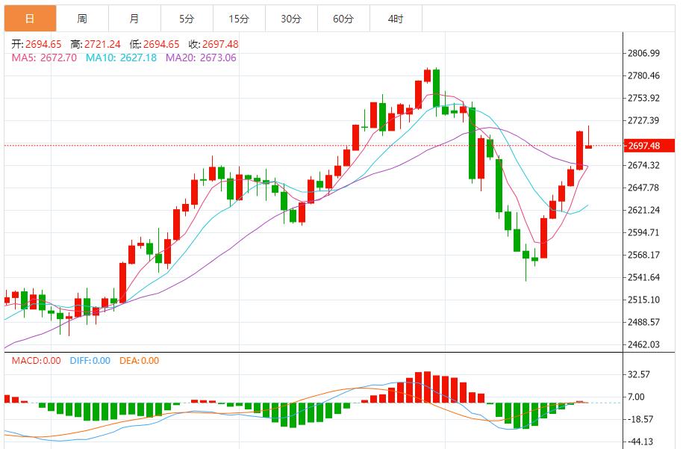Viewport: 683px width, 449px height.
Task: Choose the 15分 interval tab
Action: [x=238, y=19]
